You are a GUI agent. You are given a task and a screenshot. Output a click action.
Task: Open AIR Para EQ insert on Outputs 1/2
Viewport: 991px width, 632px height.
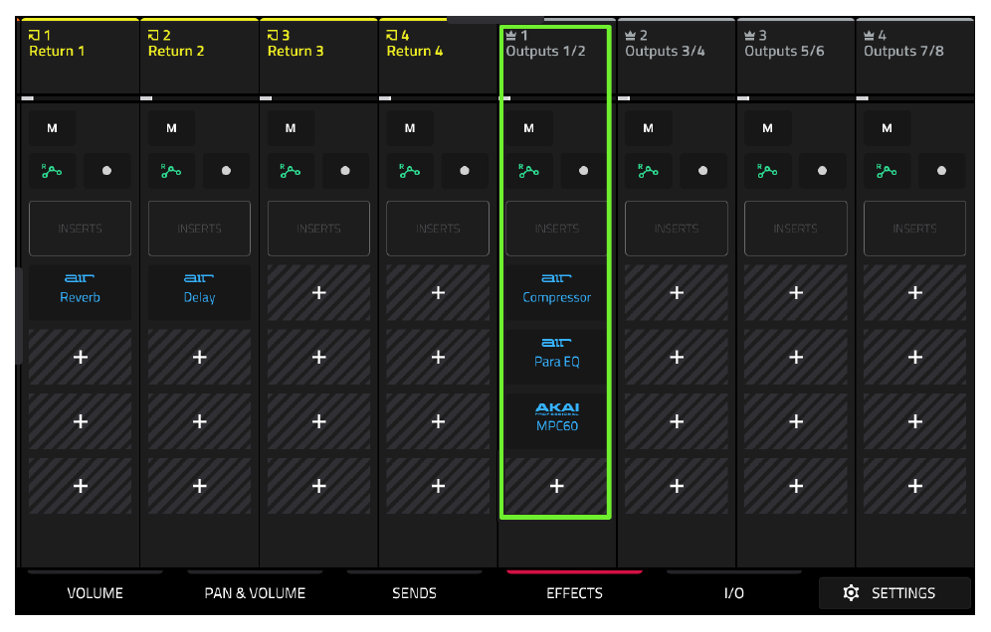click(x=557, y=357)
